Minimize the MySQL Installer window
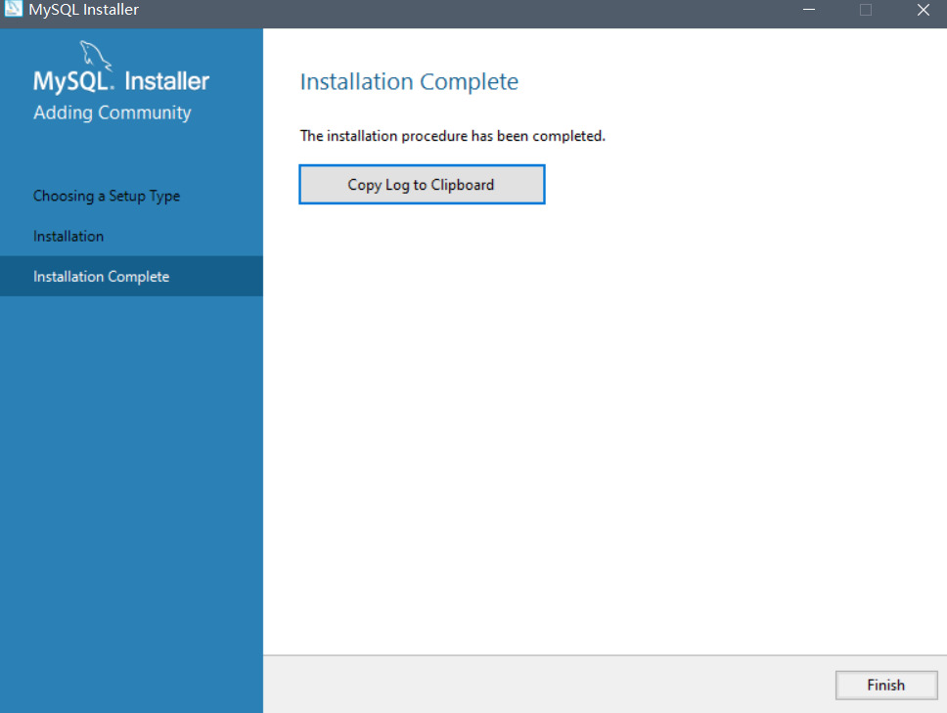Screen dimensions: 947x713 tap(809, 10)
